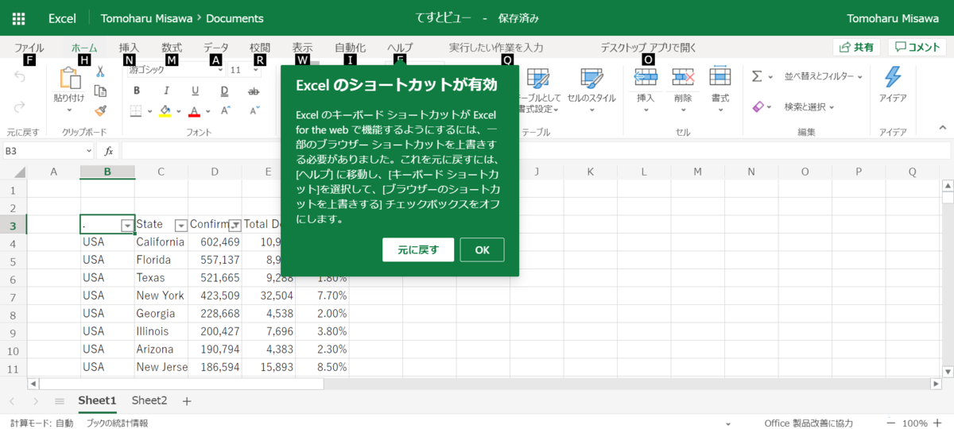
Task: Click the Ideas lightning icon
Action: pos(893,78)
